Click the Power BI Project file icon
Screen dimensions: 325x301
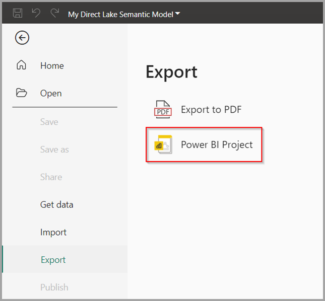[x=163, y=144]
